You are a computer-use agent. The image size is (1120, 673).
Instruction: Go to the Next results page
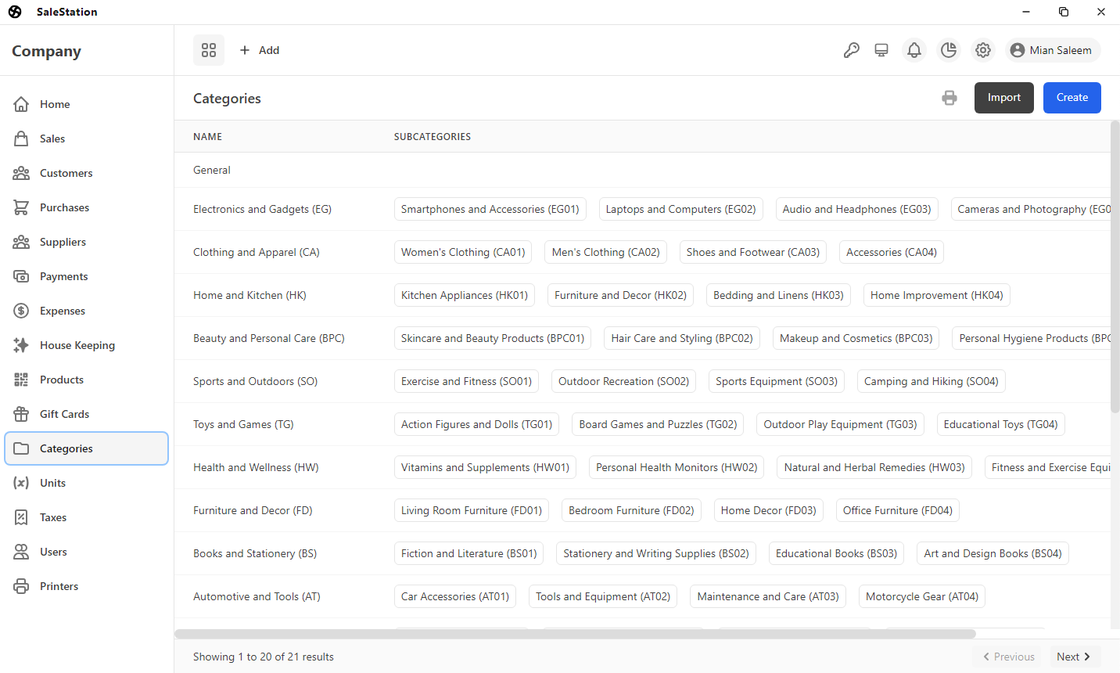[1073, 657]
